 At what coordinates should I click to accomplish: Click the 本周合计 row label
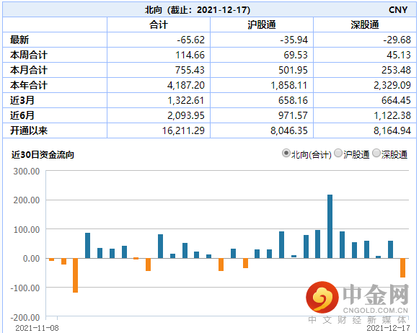[x=29, y=55]
